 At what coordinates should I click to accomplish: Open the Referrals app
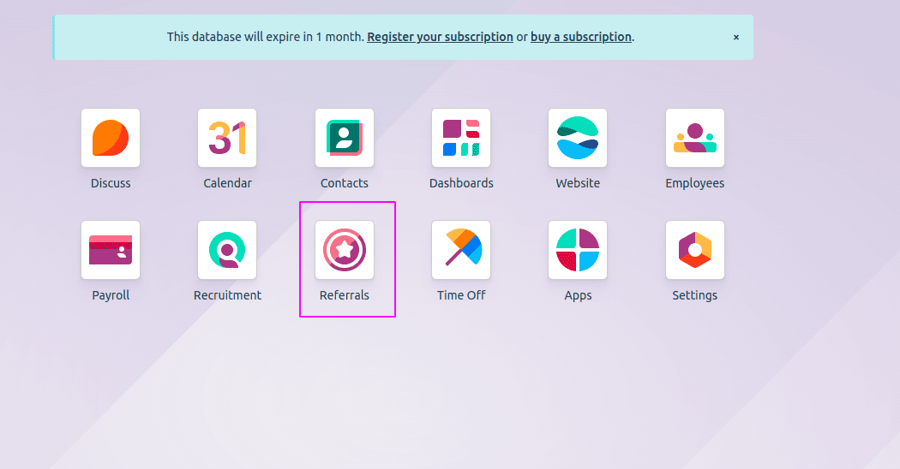345,250
